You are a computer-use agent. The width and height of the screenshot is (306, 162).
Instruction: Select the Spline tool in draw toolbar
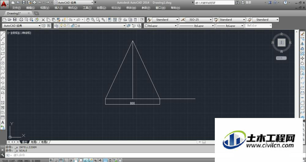pyautogui.click(x=3, y=73)
